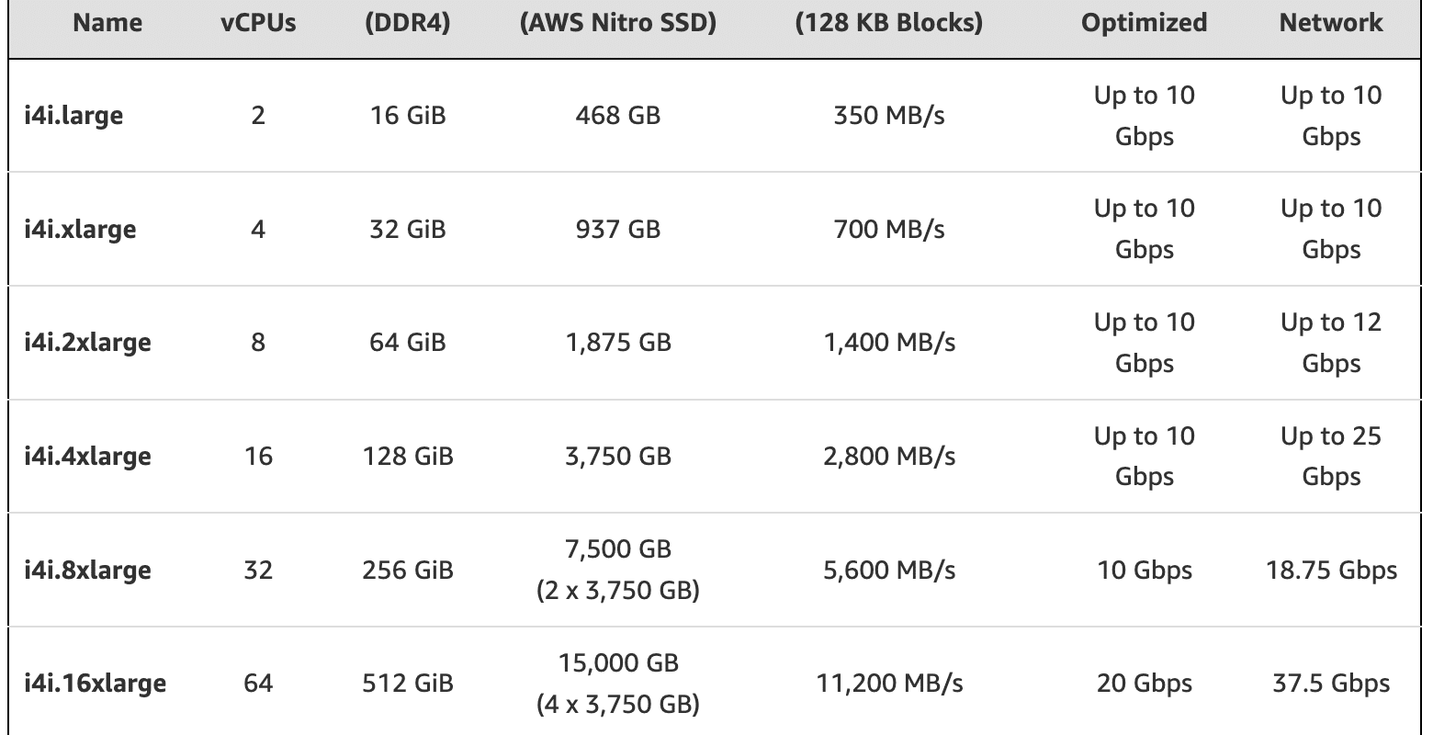Click the 128 KB Blocks column header
1433x735 pixels.
(889, 24)
